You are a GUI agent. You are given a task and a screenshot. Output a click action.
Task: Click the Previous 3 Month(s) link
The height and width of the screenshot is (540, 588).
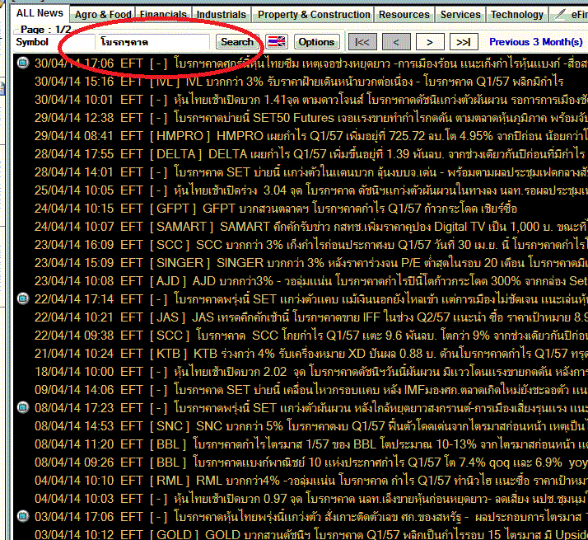[536, 42]
